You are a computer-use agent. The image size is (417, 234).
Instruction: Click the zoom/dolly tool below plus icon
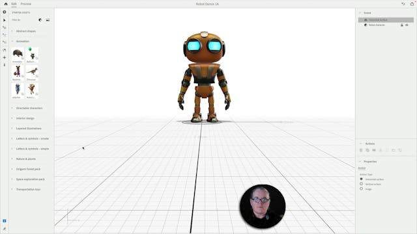(x=5, y=65)
